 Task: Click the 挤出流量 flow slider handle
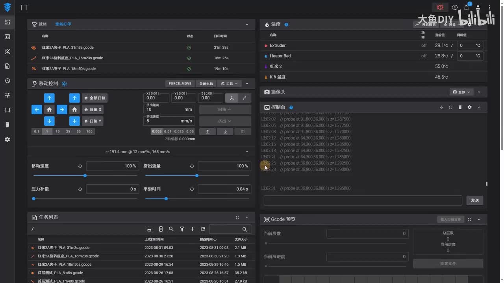(x=197, y=176)
